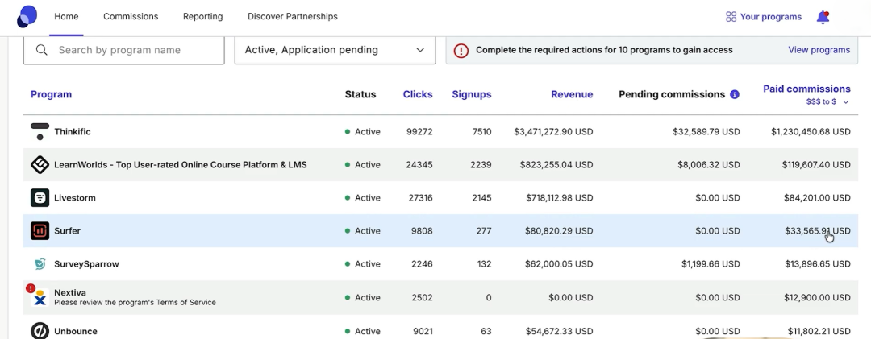Image resolution: width=871 pixels, height=339 pixels.
Task: Click the SurveySparrow program logo
Action: point(40,264)
